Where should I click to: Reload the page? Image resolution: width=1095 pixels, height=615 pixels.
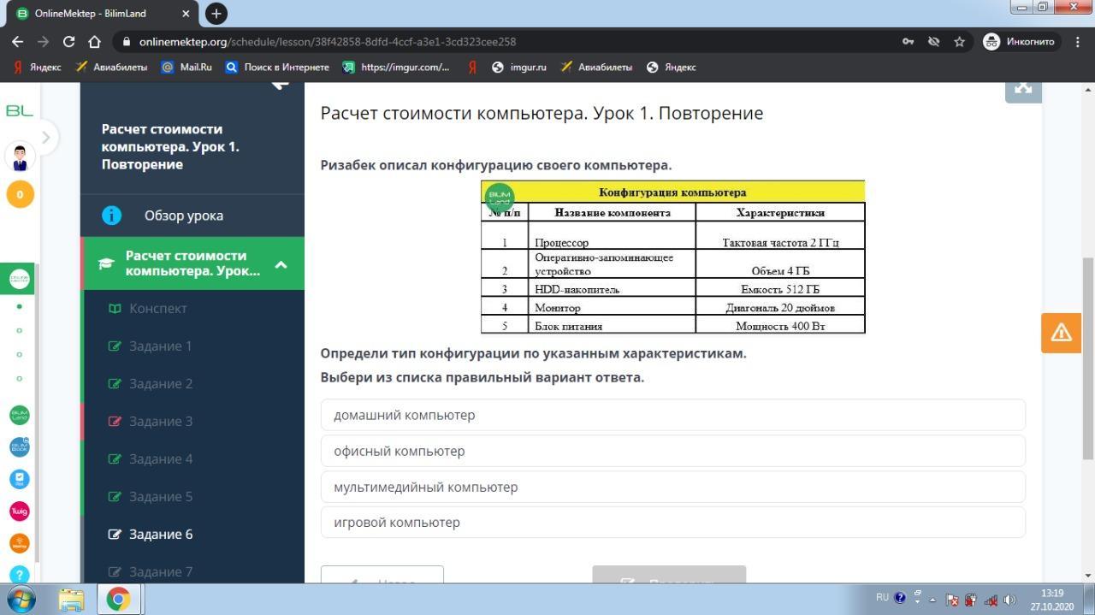pos(68,41)
